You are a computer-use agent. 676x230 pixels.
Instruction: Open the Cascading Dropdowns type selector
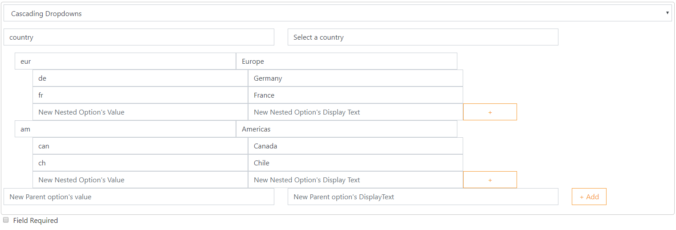click(338, 13)
